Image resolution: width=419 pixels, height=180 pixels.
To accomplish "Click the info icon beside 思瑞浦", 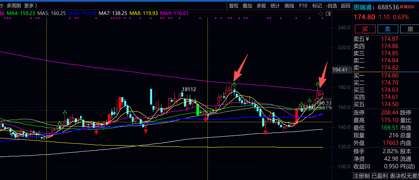I will (373, 7).
